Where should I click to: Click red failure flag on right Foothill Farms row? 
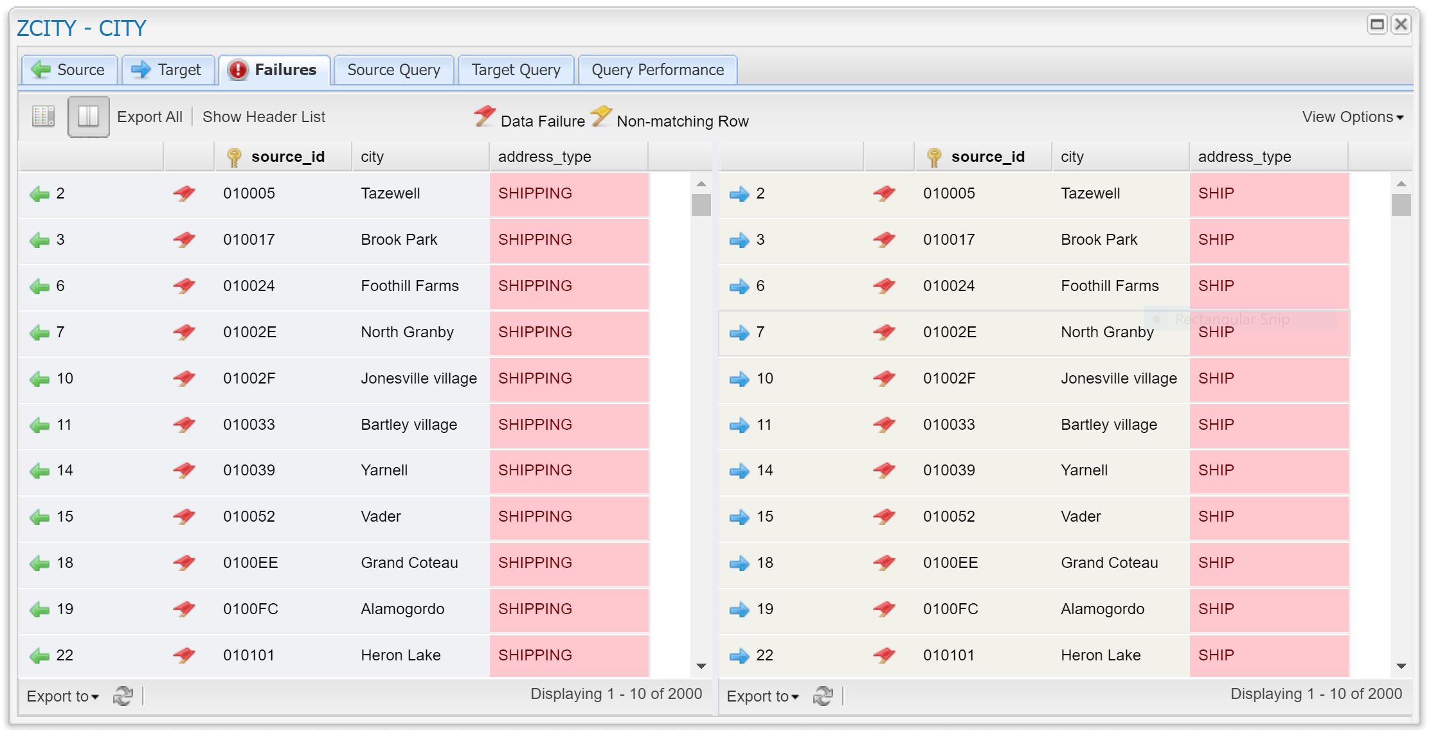pos(885,286)
